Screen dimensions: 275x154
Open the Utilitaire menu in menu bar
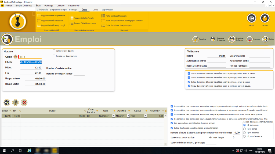click(60, 5)
